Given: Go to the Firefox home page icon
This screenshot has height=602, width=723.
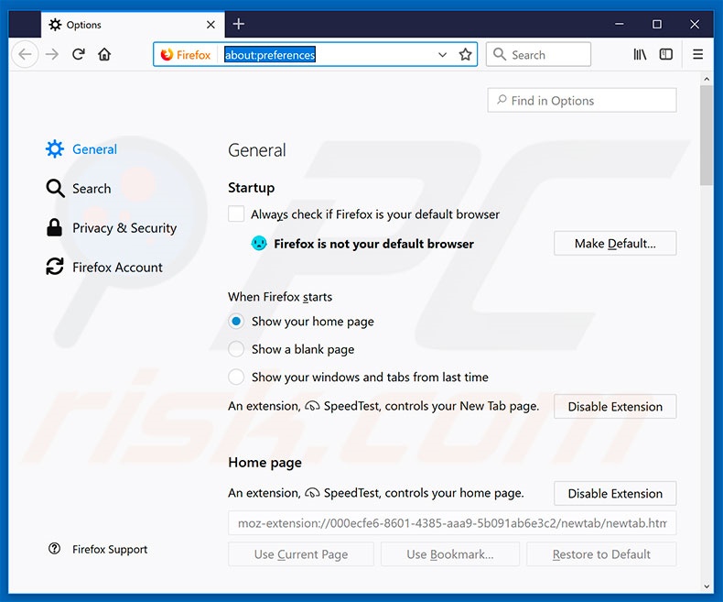Looking at the screenshot, I should [x=104, y=55].
